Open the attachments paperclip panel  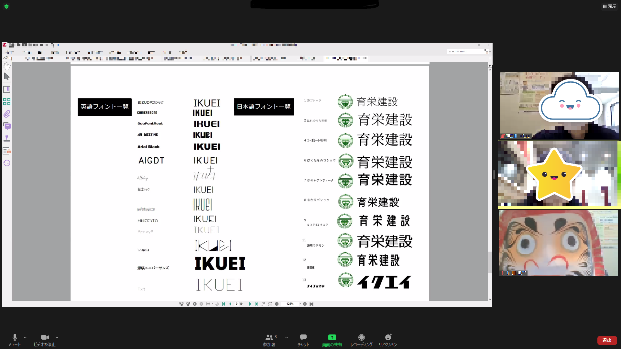[x=6, y=114]
